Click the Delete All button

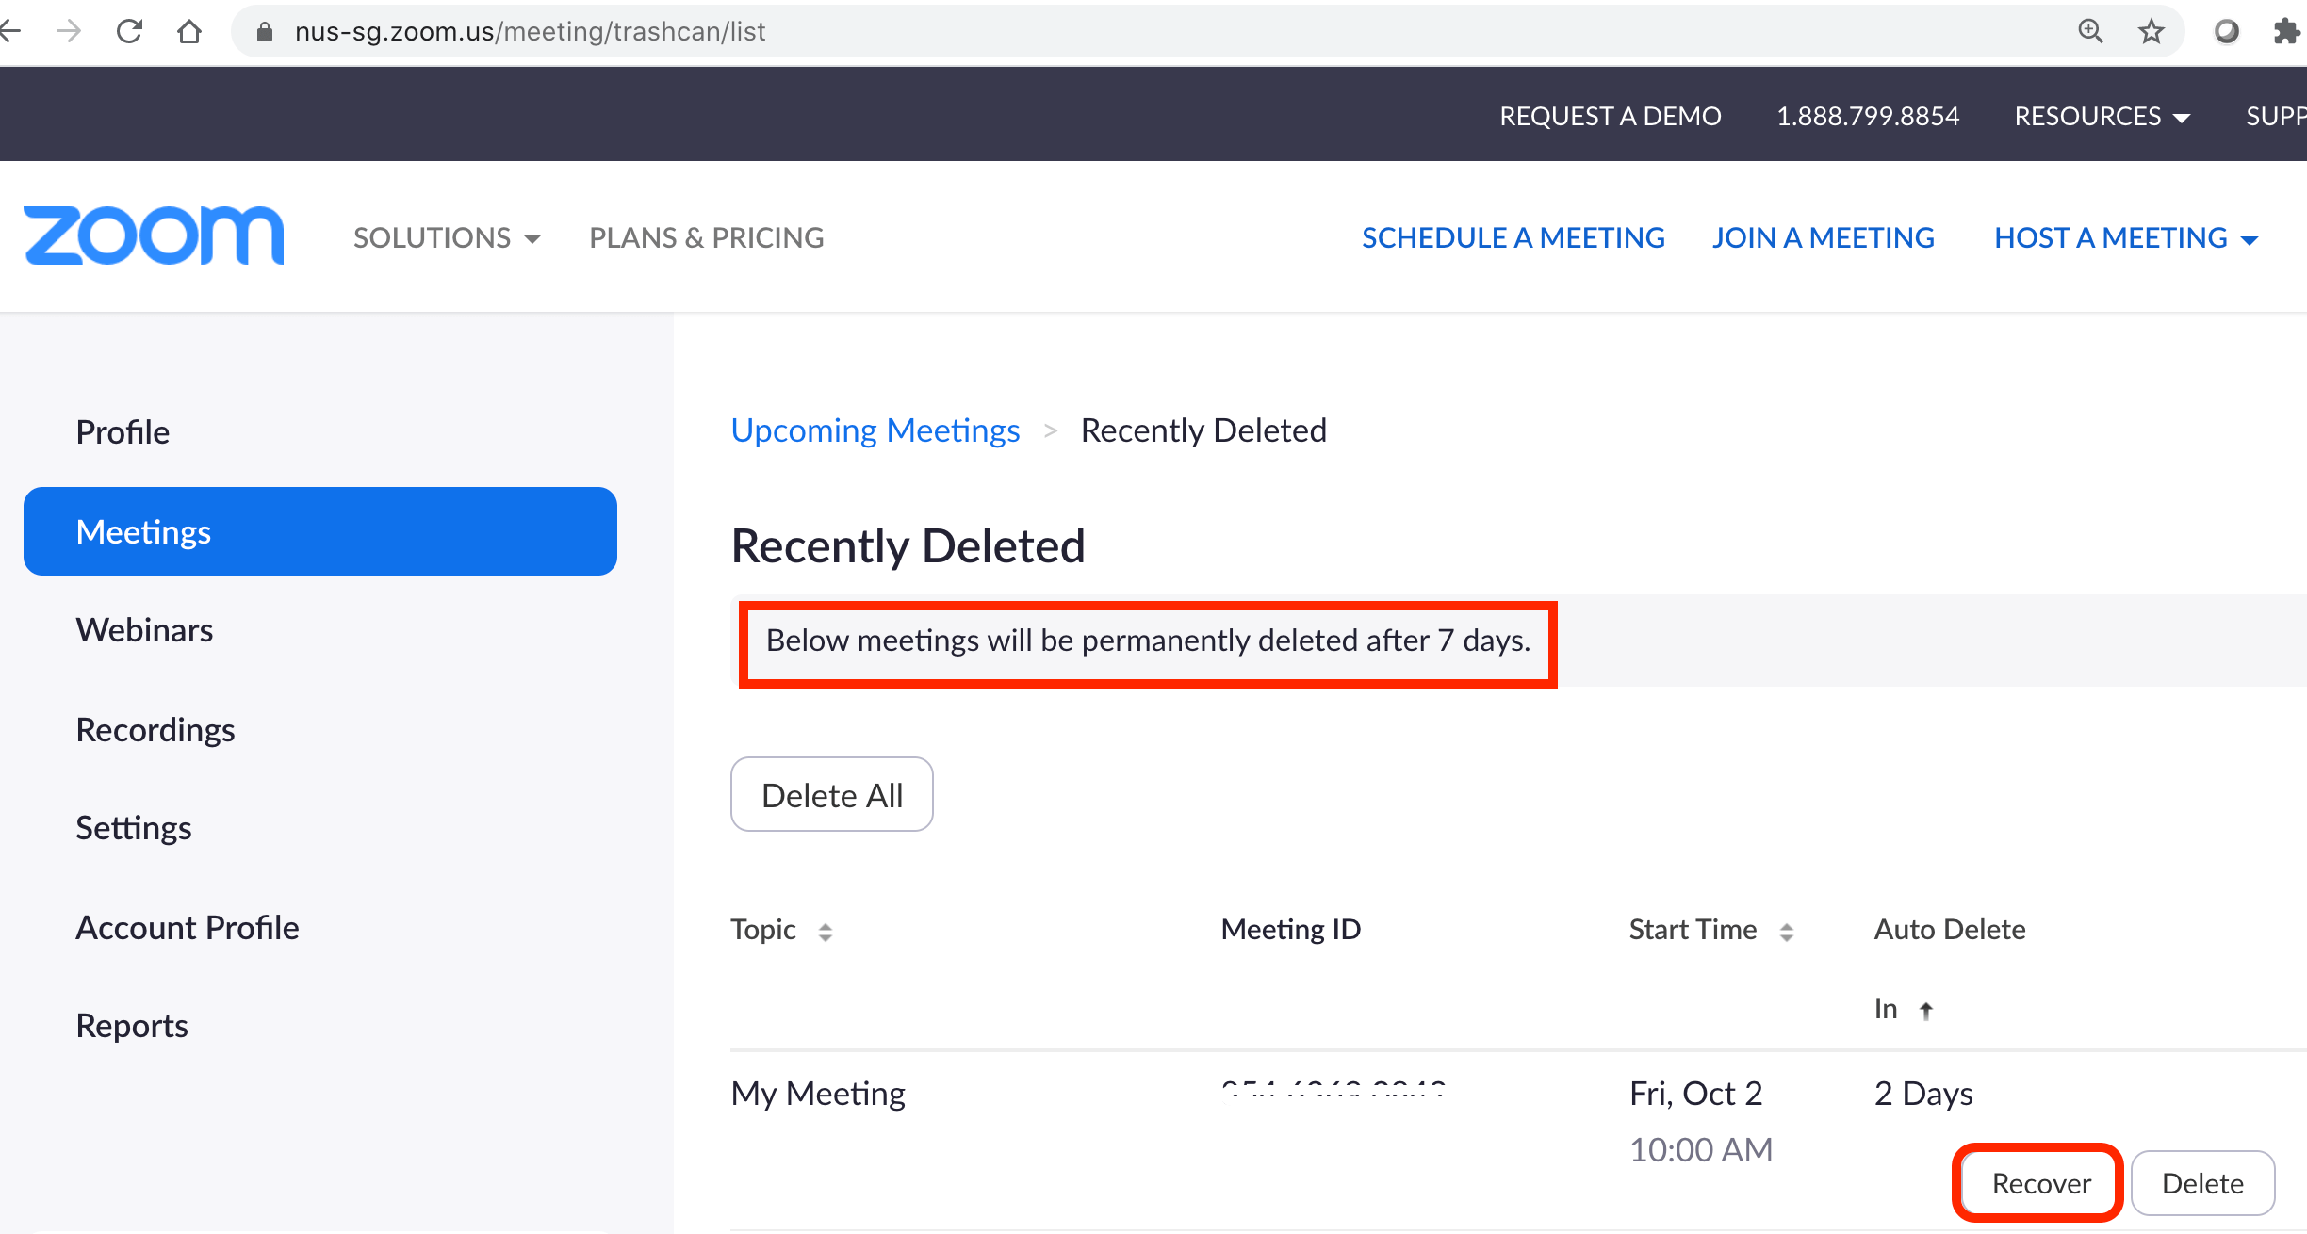point(831,793)
